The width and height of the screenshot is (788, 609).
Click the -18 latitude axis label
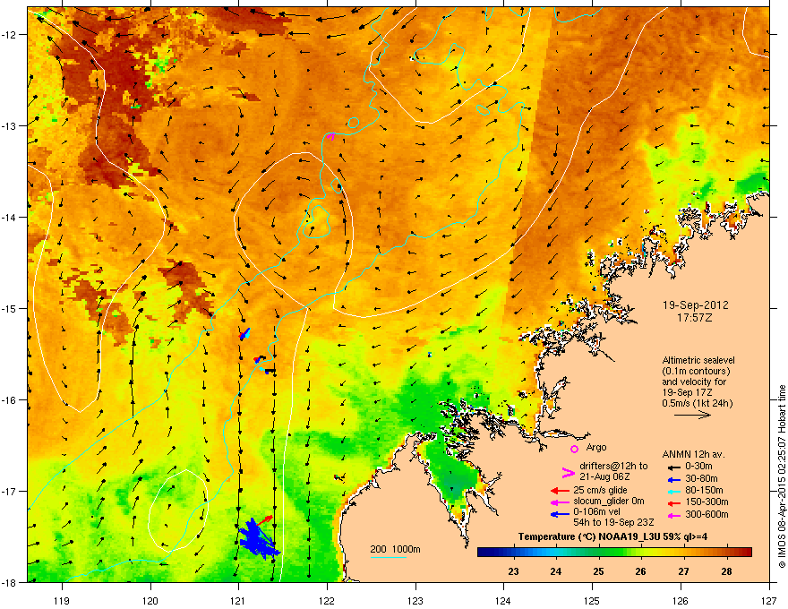pyautogui.click(x=9, y=582)
